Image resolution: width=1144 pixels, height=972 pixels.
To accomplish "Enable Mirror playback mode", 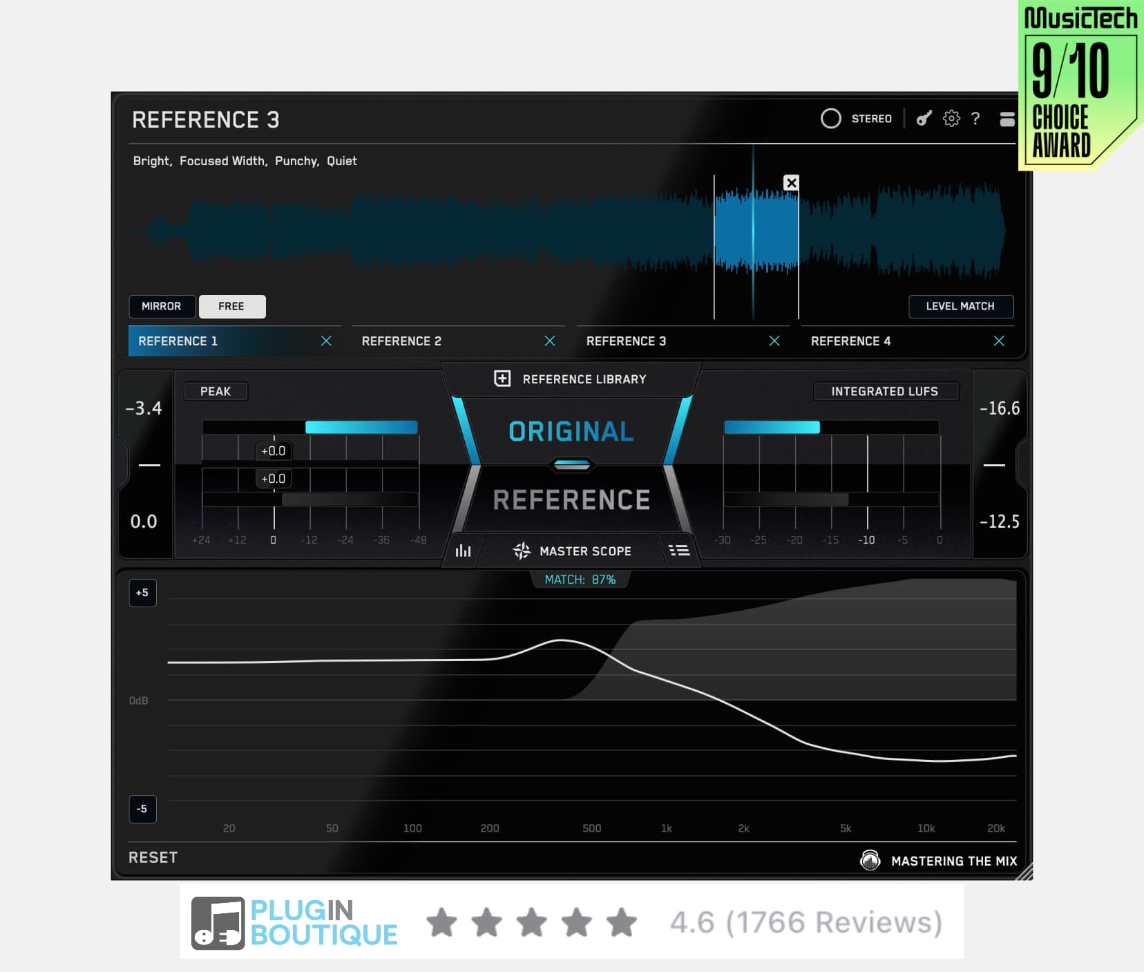I will [162, 306].
